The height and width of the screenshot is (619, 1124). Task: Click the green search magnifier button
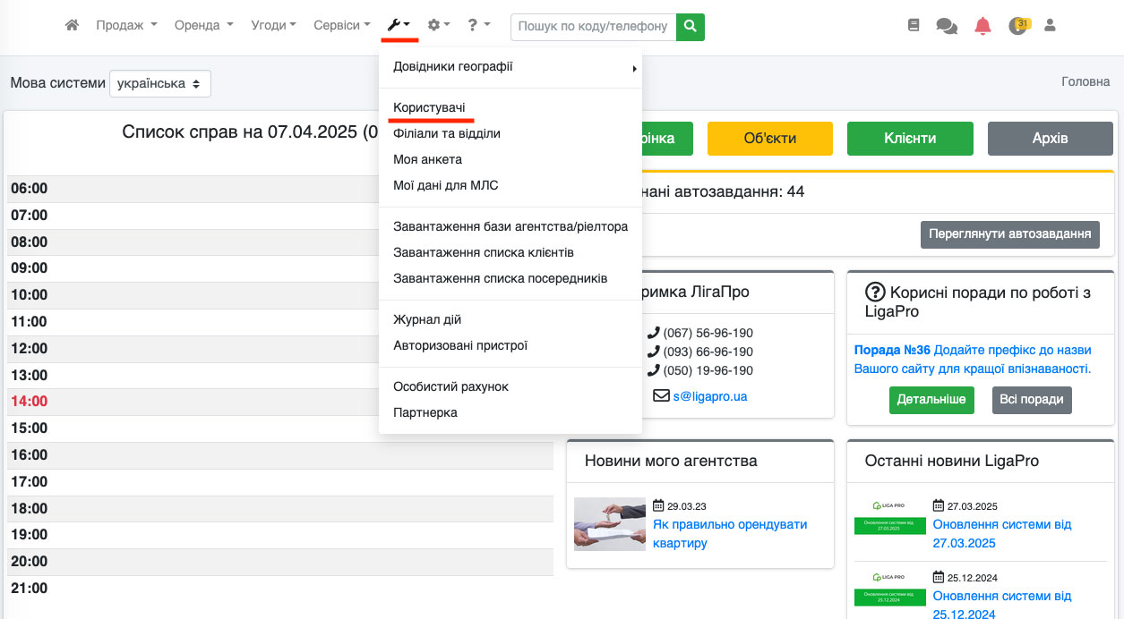click(690, 27)
